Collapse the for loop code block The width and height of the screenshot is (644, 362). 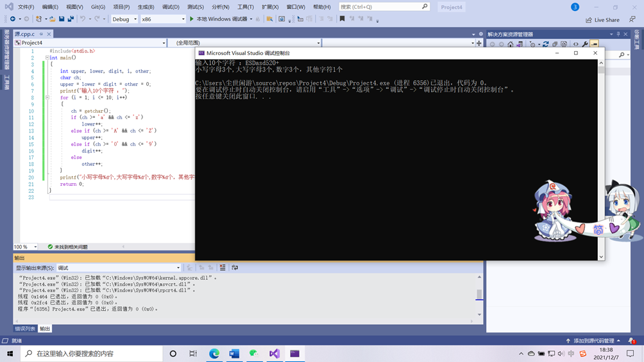point(47,97)
